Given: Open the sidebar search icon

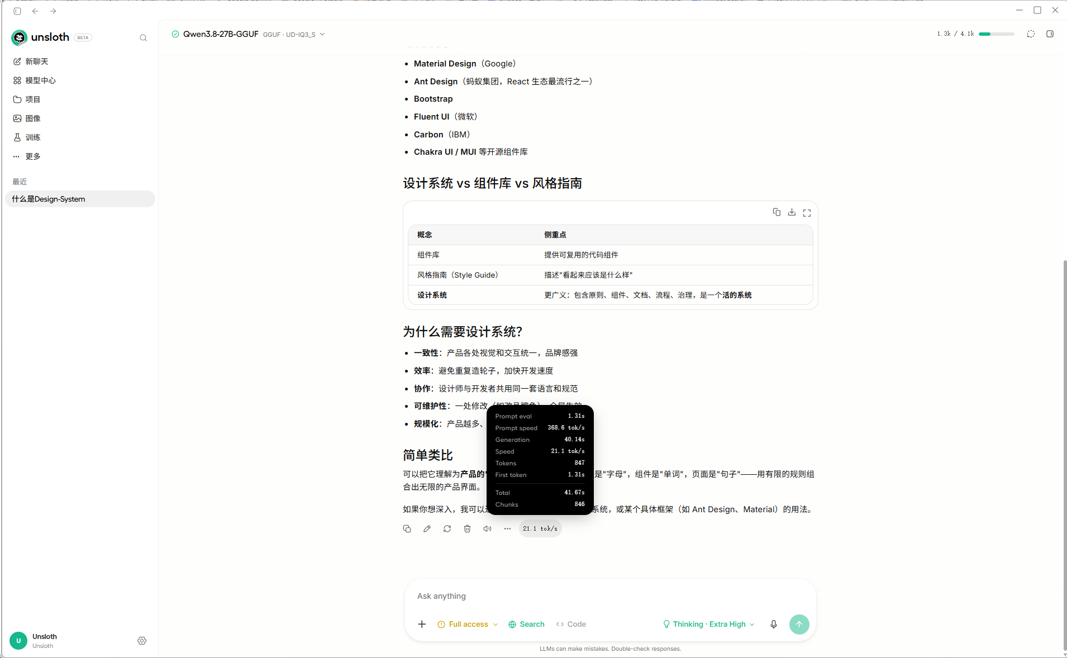Looking at the screenshot, I should pyautogui.click(x=144, y=38).
